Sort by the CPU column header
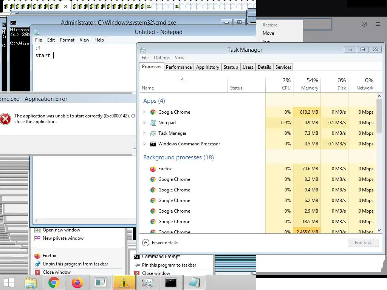 (x=279, y=84)
